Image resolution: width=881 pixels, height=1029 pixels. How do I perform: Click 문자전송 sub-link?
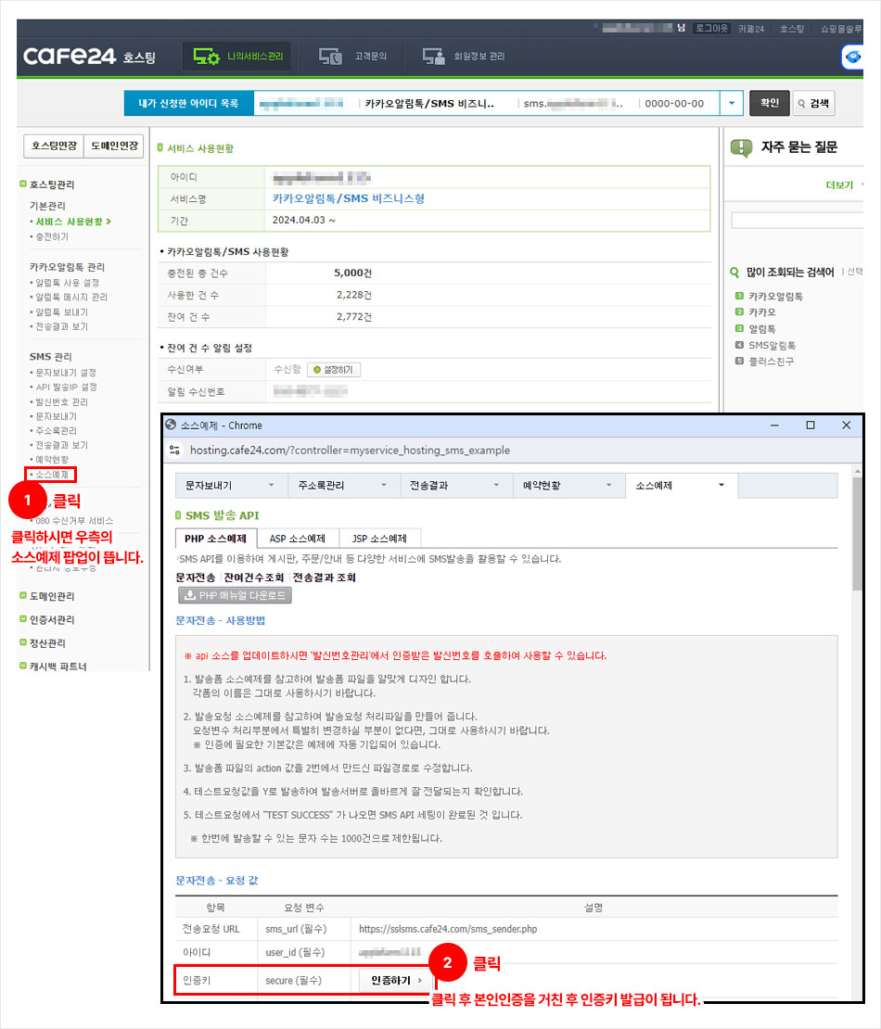point(195,578)
